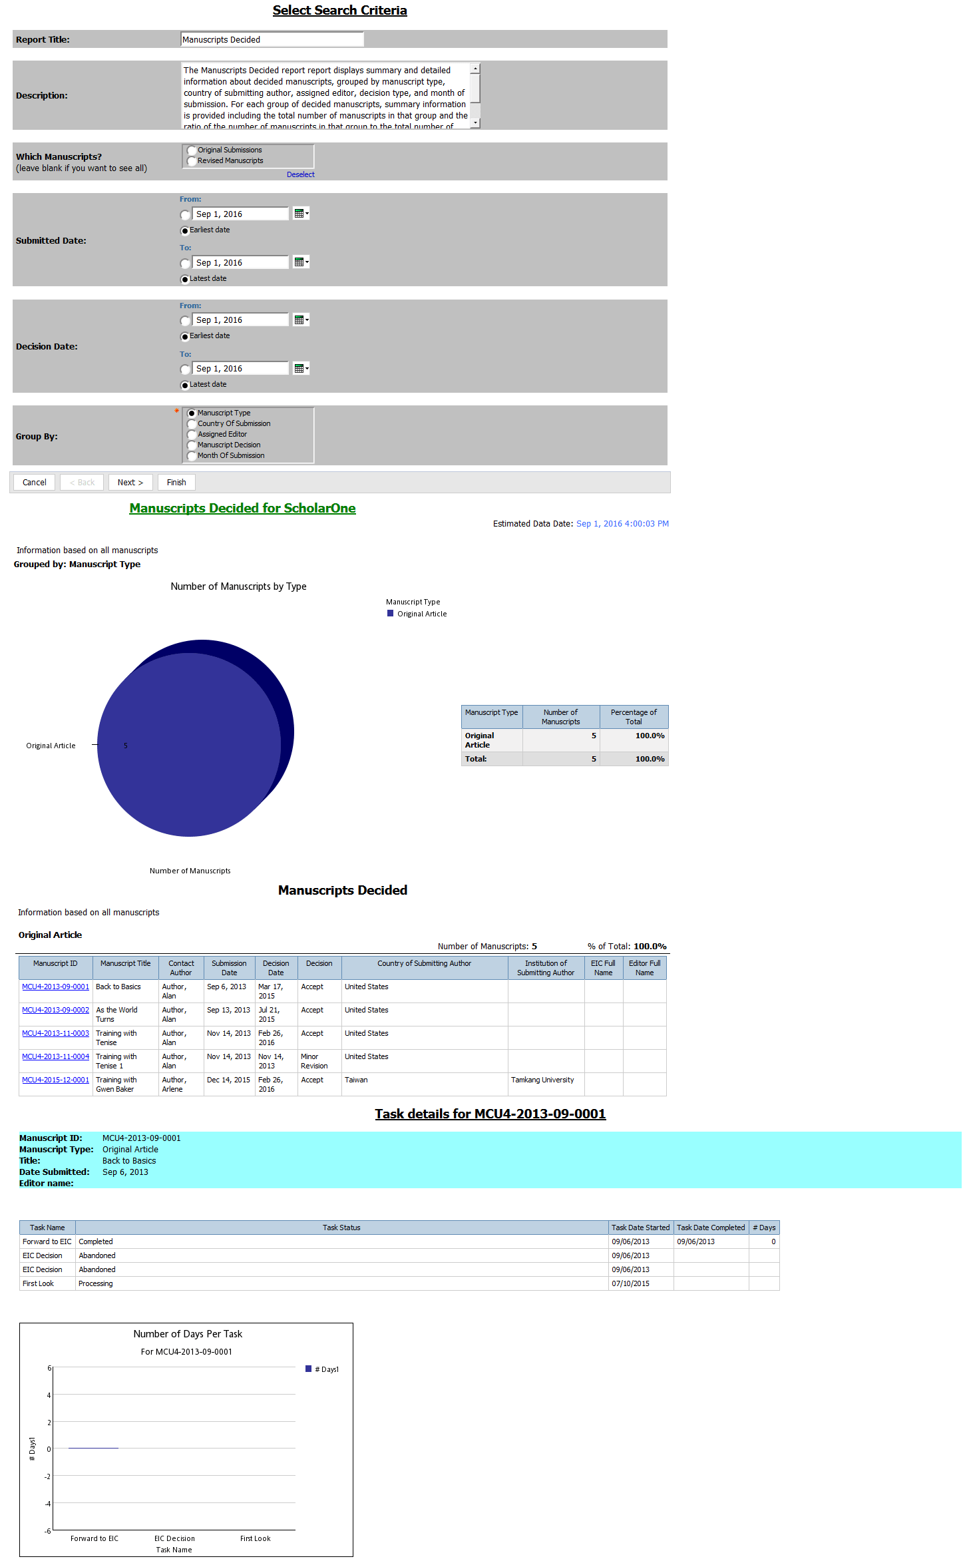Image resolution: width=969 pixels, height=1567 pixels.
Task: Click Country of Submitting Author column header
Action: [425, 968]
